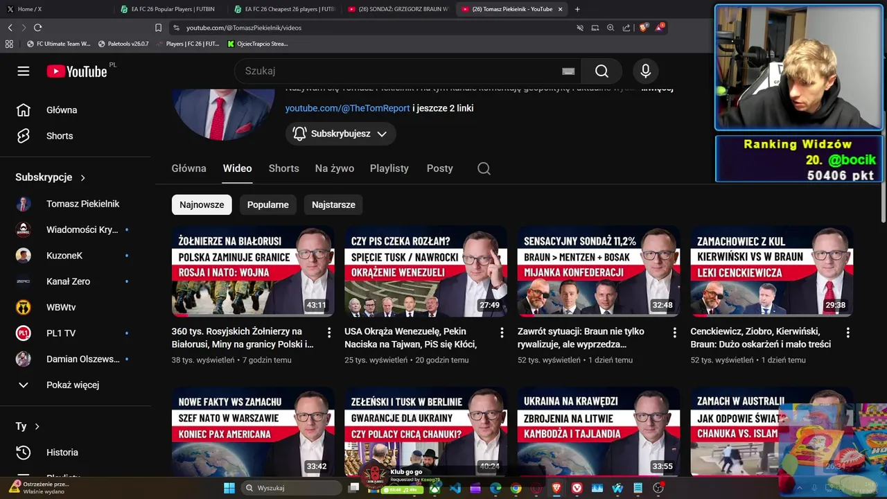Open the on-screen keyboard icon in search
Image resolution: width=887 pixels, height=499 pixels.
tap(568, 71)
